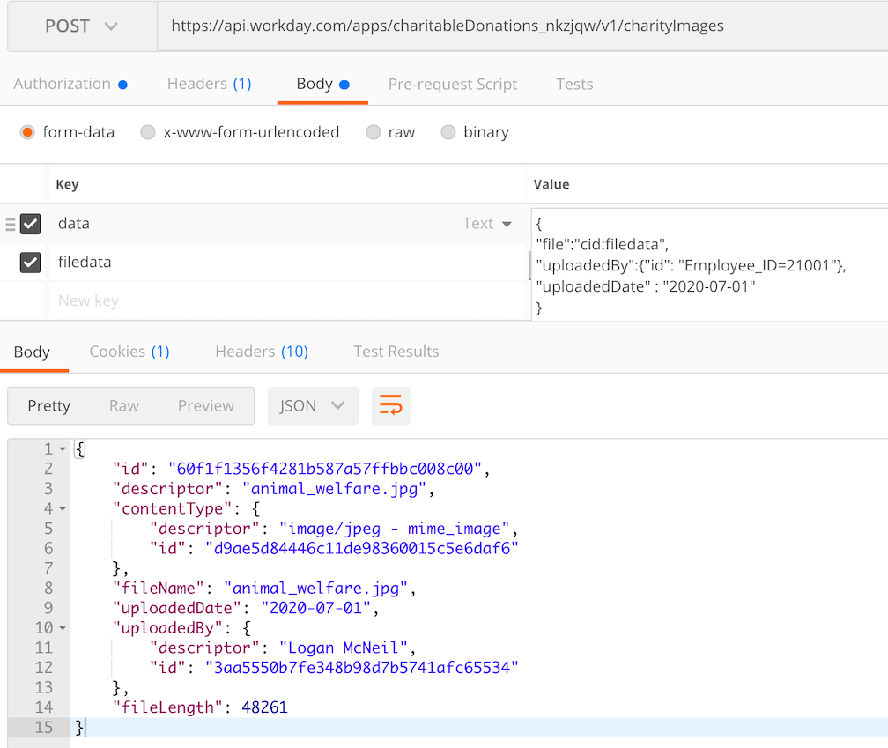Open the response Cookies (1) tab

point(129,352)
